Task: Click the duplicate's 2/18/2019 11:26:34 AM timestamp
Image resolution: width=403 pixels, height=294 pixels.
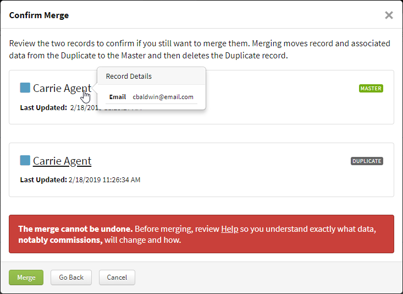Action: tap(104, 179)
